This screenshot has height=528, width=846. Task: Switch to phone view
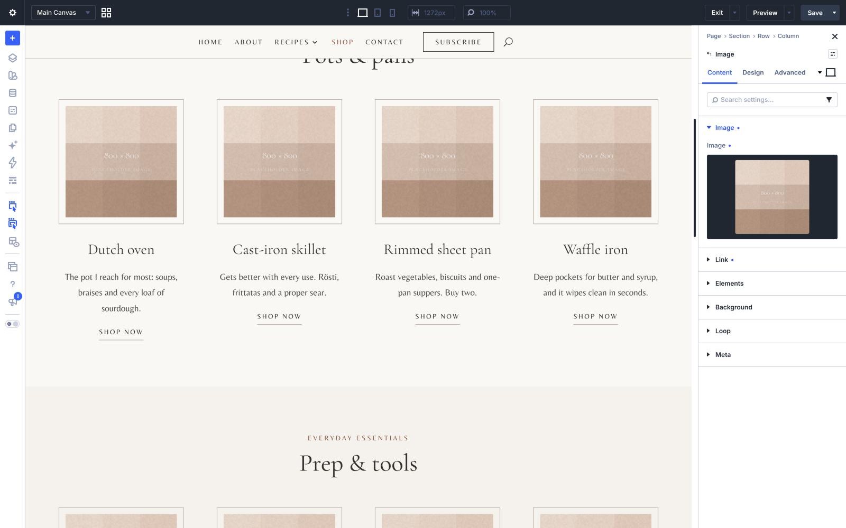click(392, 13)
